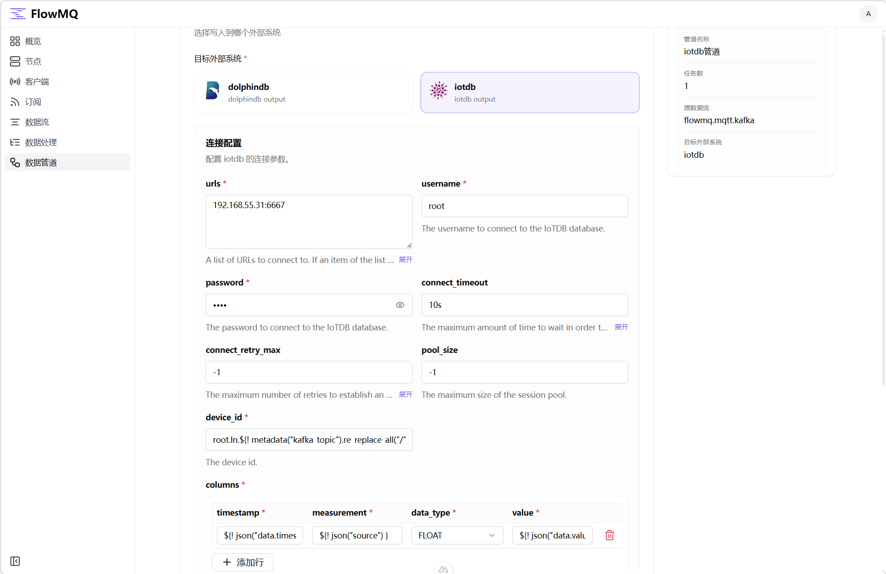
Task: Go to 节点 nodes section
Action: 33,62
